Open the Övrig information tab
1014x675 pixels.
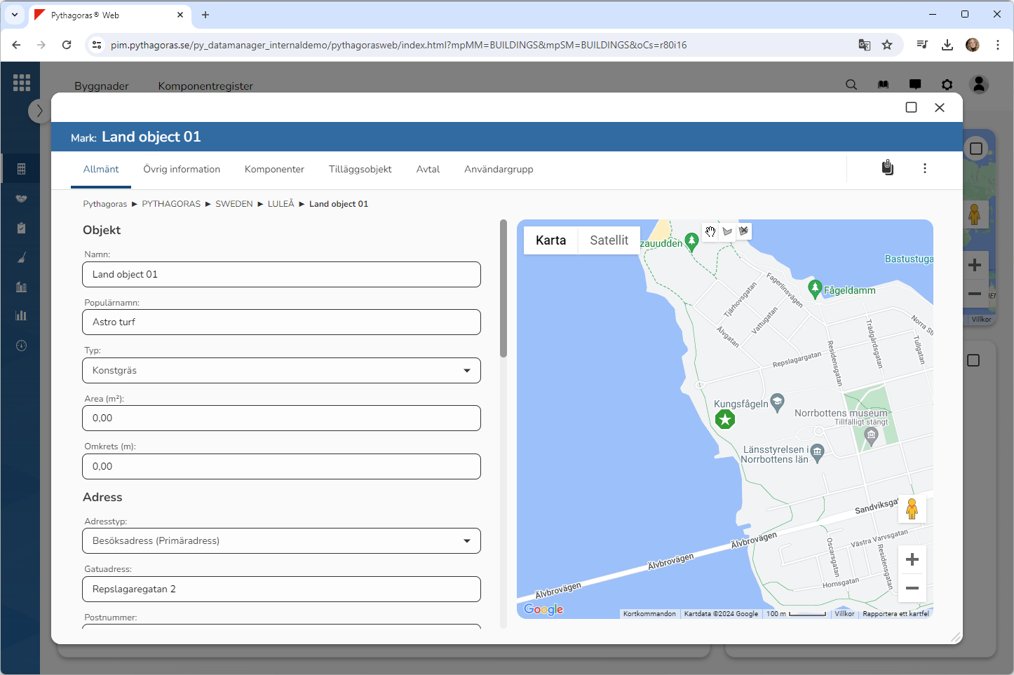pyautogui.click(x=182, y=170)
